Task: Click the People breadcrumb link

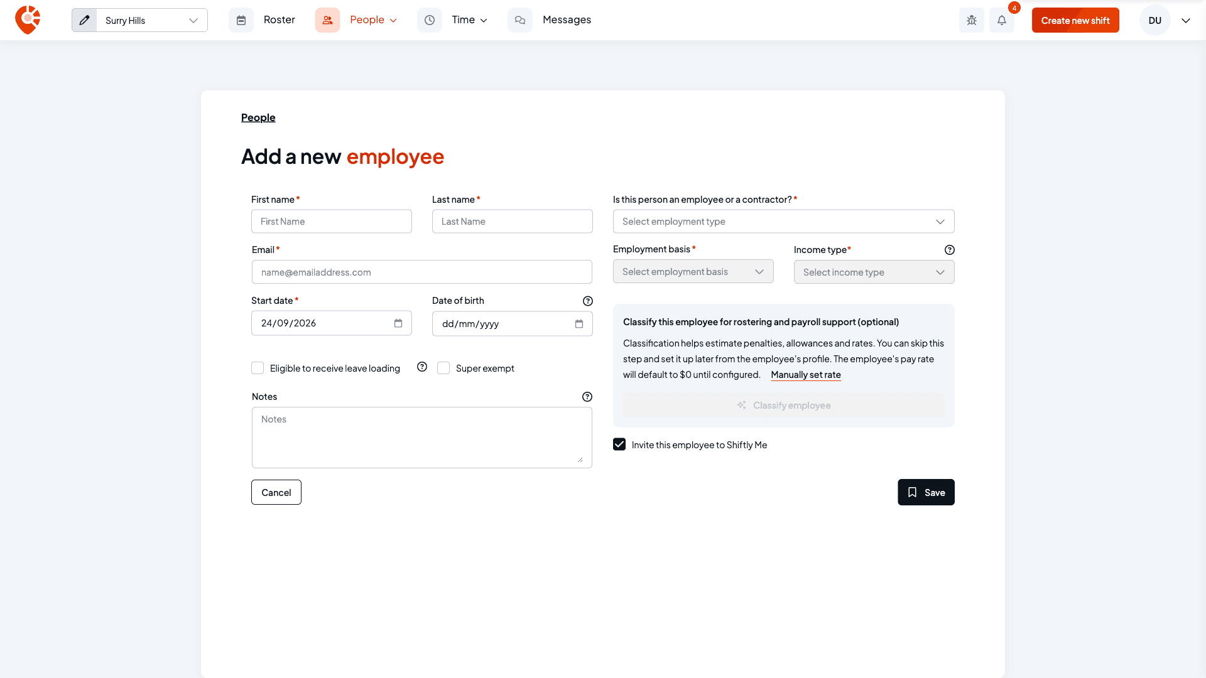Action: click(x=258, y=117)
